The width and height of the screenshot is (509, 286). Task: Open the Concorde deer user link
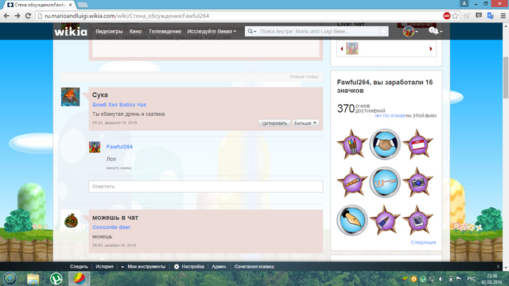[111, 227]
